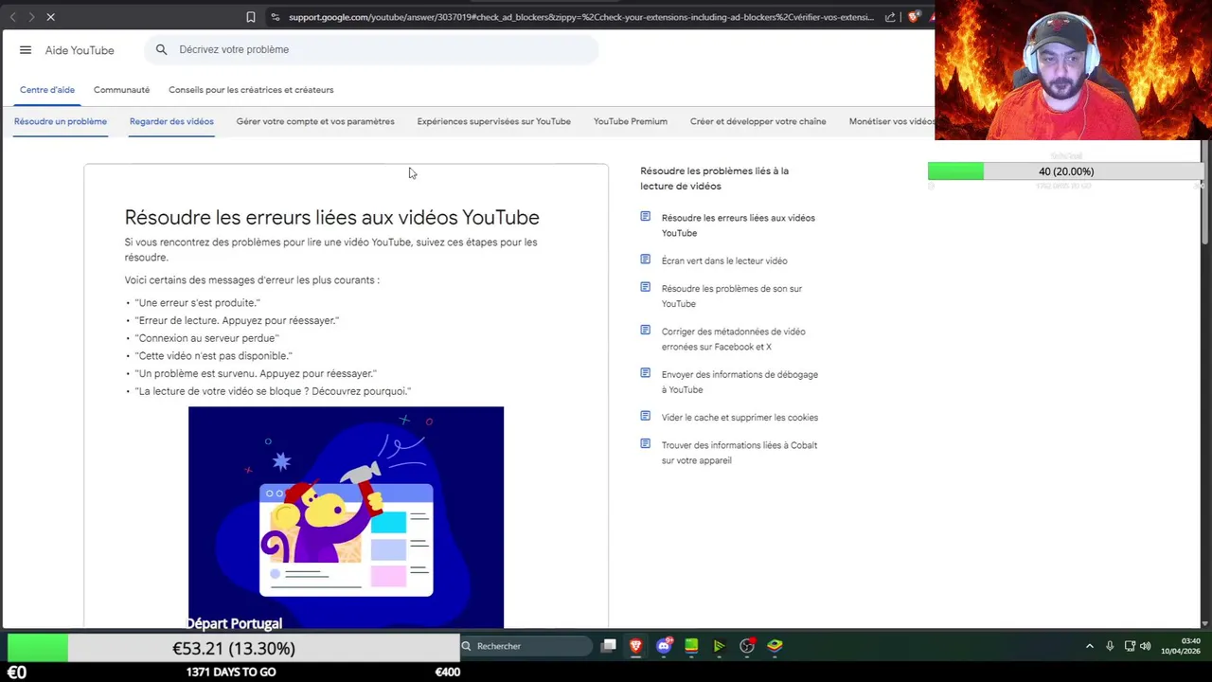This screenshot has height=682, width=1212.
Task: Click the 40 (20.00%) progress bar
Action: 1065,171
